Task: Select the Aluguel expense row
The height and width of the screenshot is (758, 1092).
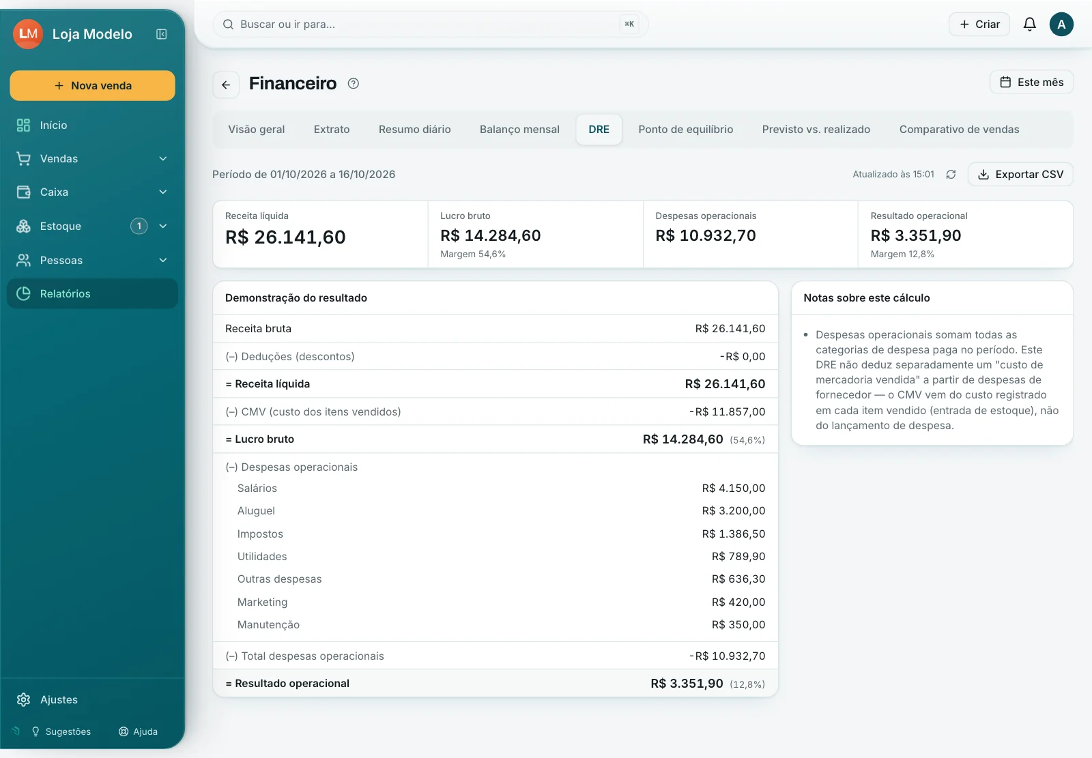Action: coord(495,511)
